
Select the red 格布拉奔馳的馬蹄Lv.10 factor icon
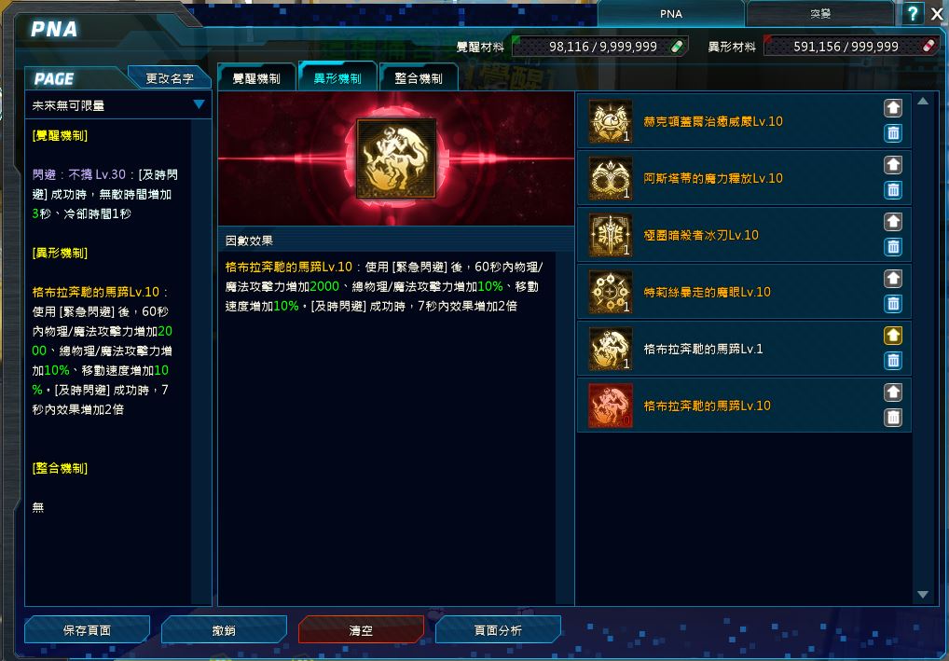611,406
